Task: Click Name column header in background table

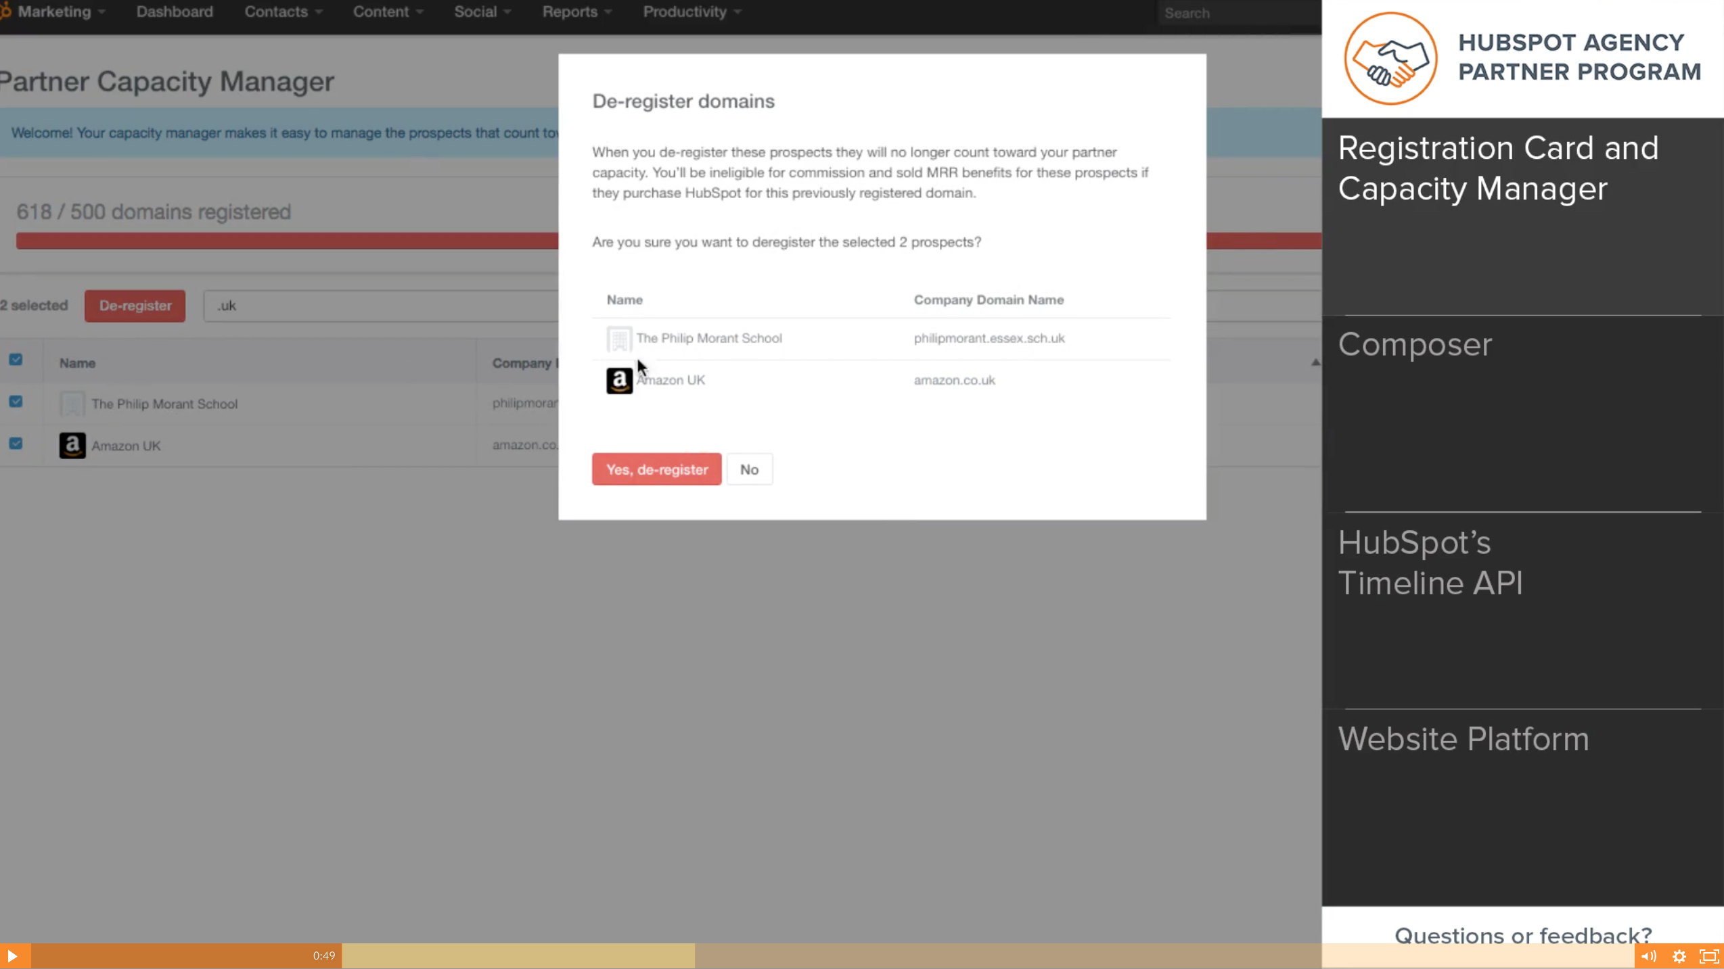Action: [77, 363]
